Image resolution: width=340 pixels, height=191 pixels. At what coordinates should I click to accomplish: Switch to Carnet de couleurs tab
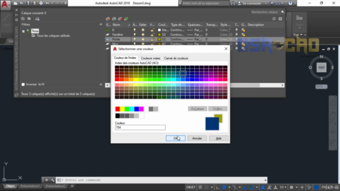176,58
